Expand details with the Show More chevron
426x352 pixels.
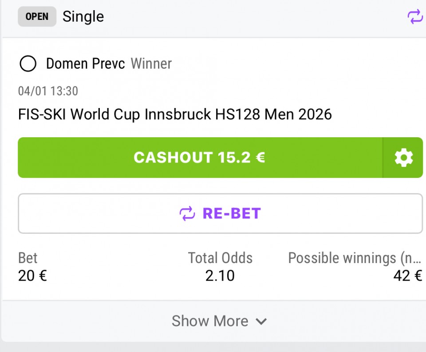262,321
